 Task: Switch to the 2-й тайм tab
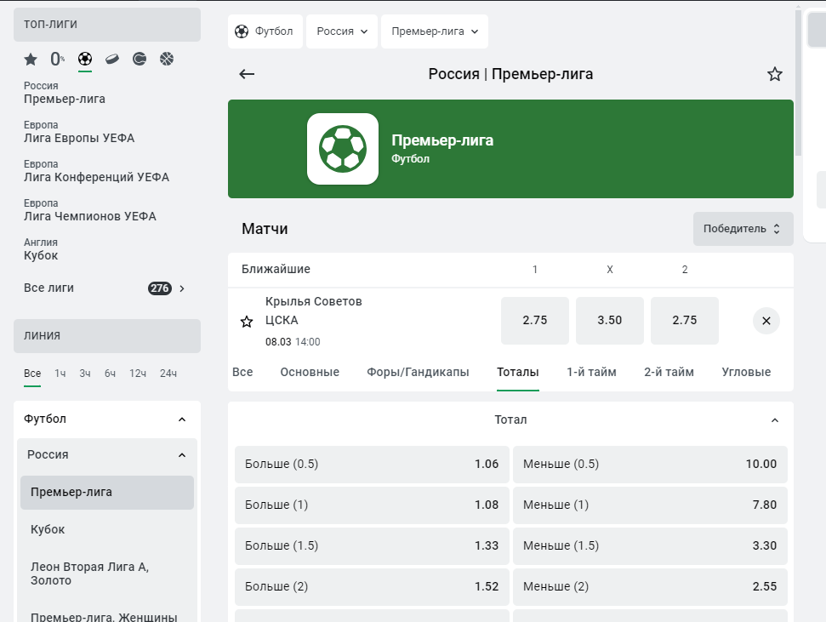pyautogui.click(x=669, y=372)
